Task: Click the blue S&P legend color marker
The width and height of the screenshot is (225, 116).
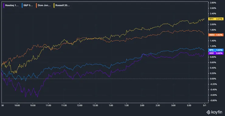Action: pyautogui.click(x=22, y=5)
